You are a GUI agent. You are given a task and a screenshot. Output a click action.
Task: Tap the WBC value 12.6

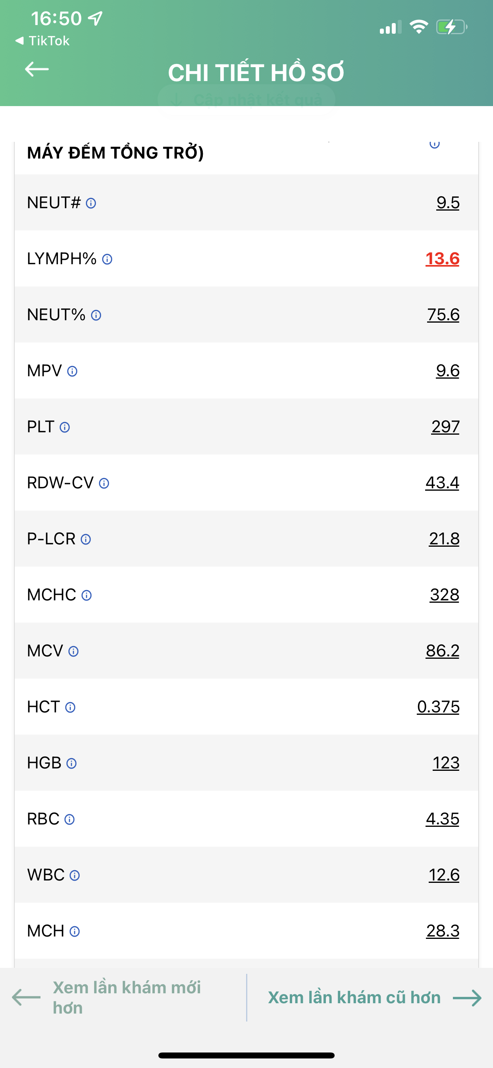pos(444,875)
